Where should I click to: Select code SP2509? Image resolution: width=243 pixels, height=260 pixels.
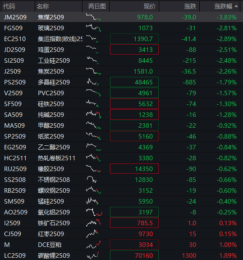pyautogui.click(x=15, y=136)
